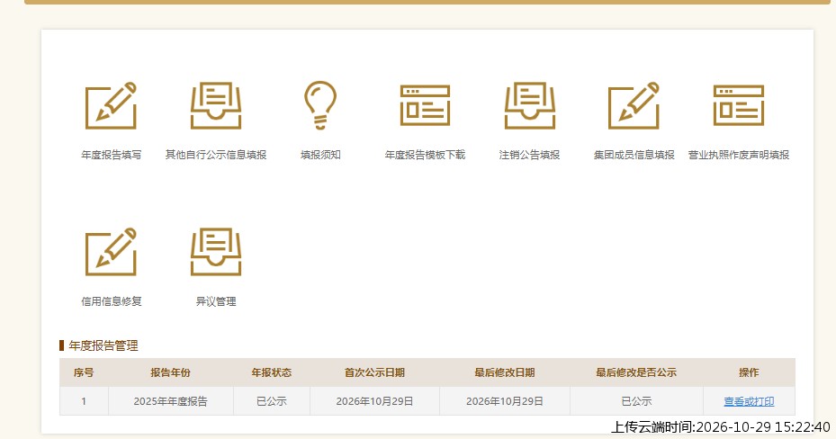Open the 年度报告填写 pencil icon
This screenshot has width=836, height=439.
click(x=111, y=105)
